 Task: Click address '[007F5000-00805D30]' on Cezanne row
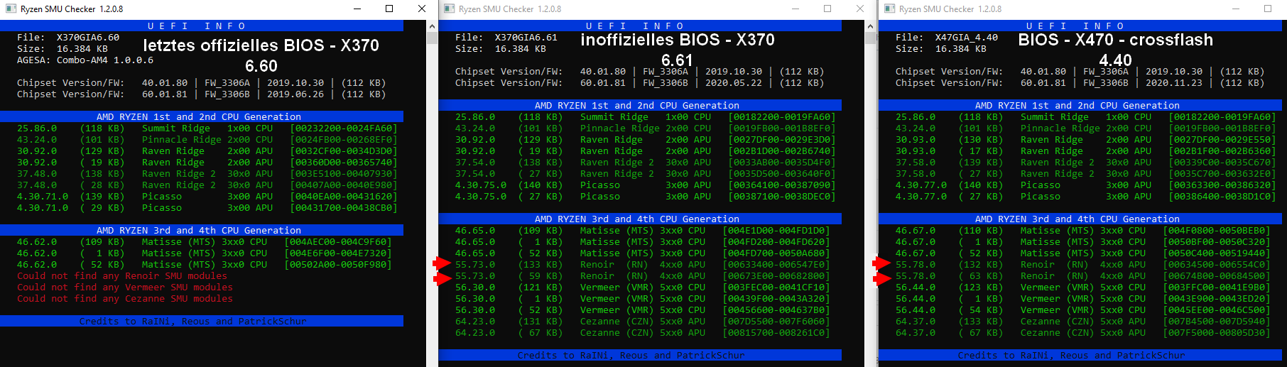point(1217,333)
